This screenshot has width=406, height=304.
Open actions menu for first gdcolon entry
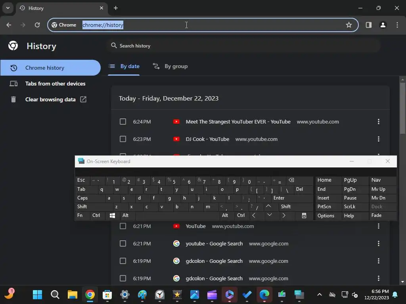pos(379,261)
